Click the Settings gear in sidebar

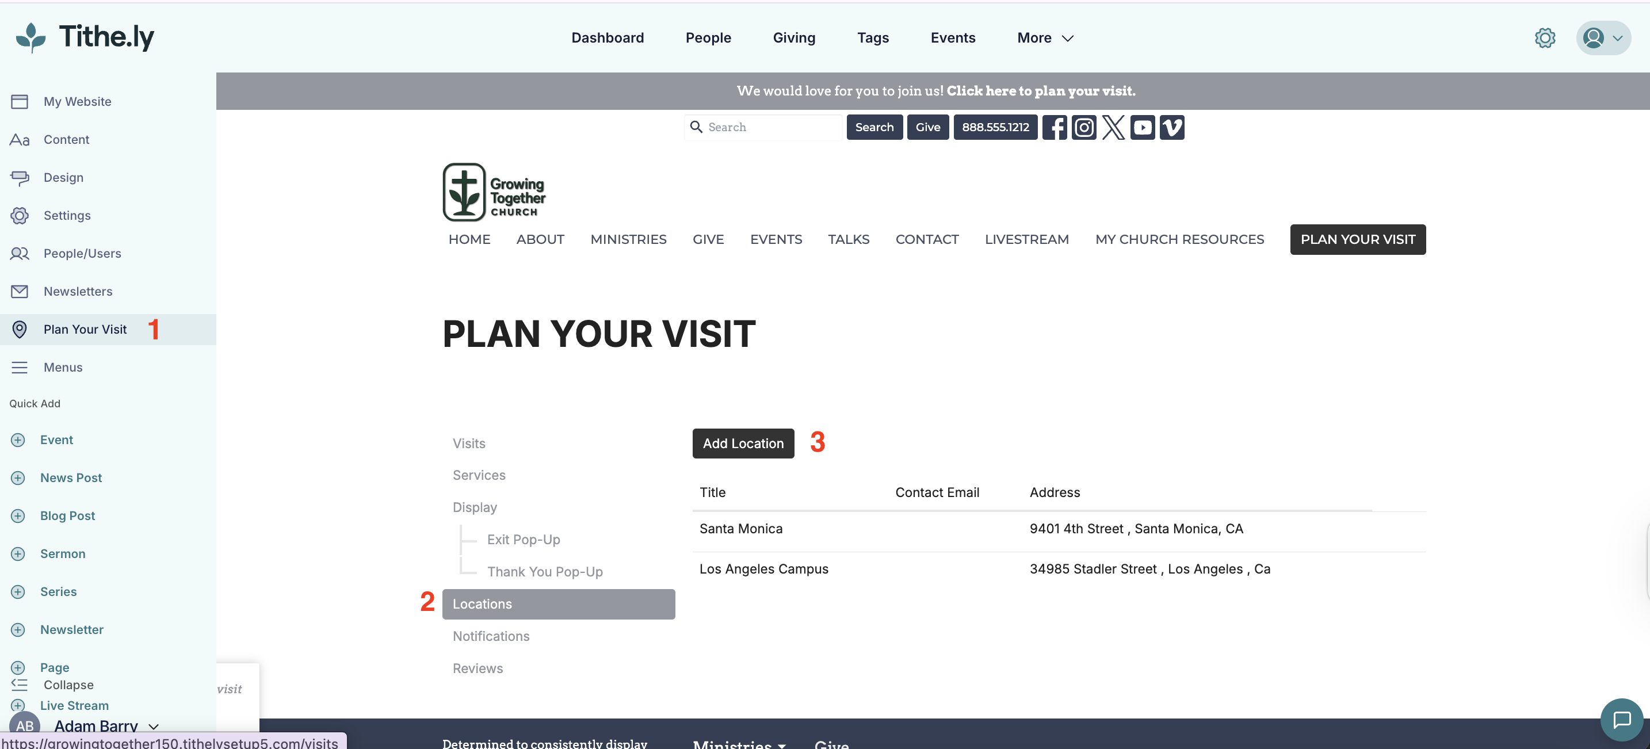[x=20, y=215]
